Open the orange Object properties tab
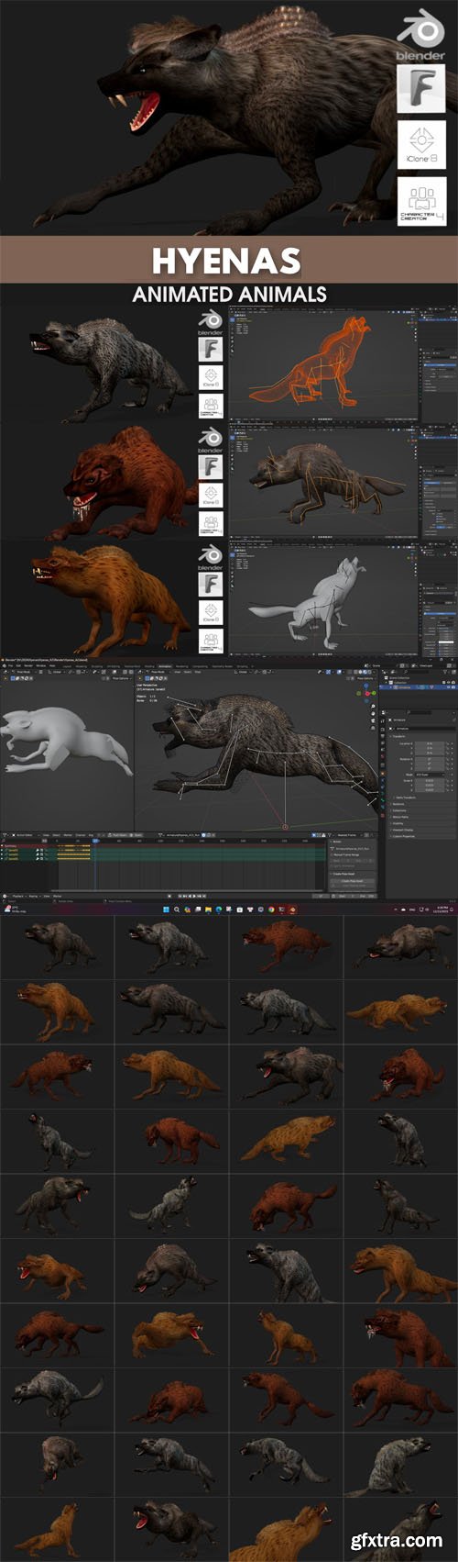This screenshot has height=1562, width=458. [x=383, y=773]
